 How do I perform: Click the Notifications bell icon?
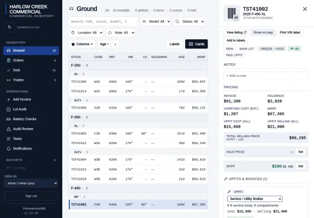click(9, 148)
